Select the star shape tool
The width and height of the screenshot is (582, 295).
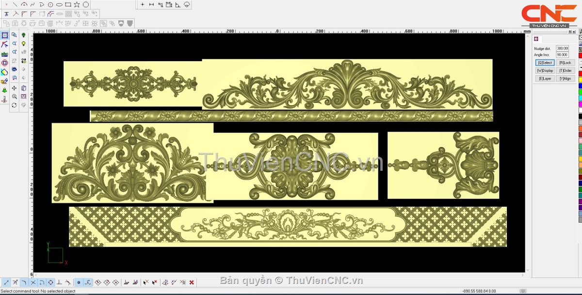[77, 4]
